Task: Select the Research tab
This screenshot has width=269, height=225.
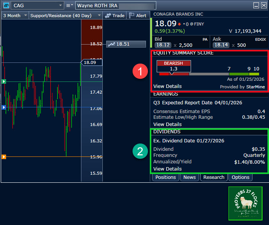Action: point(214,177)
